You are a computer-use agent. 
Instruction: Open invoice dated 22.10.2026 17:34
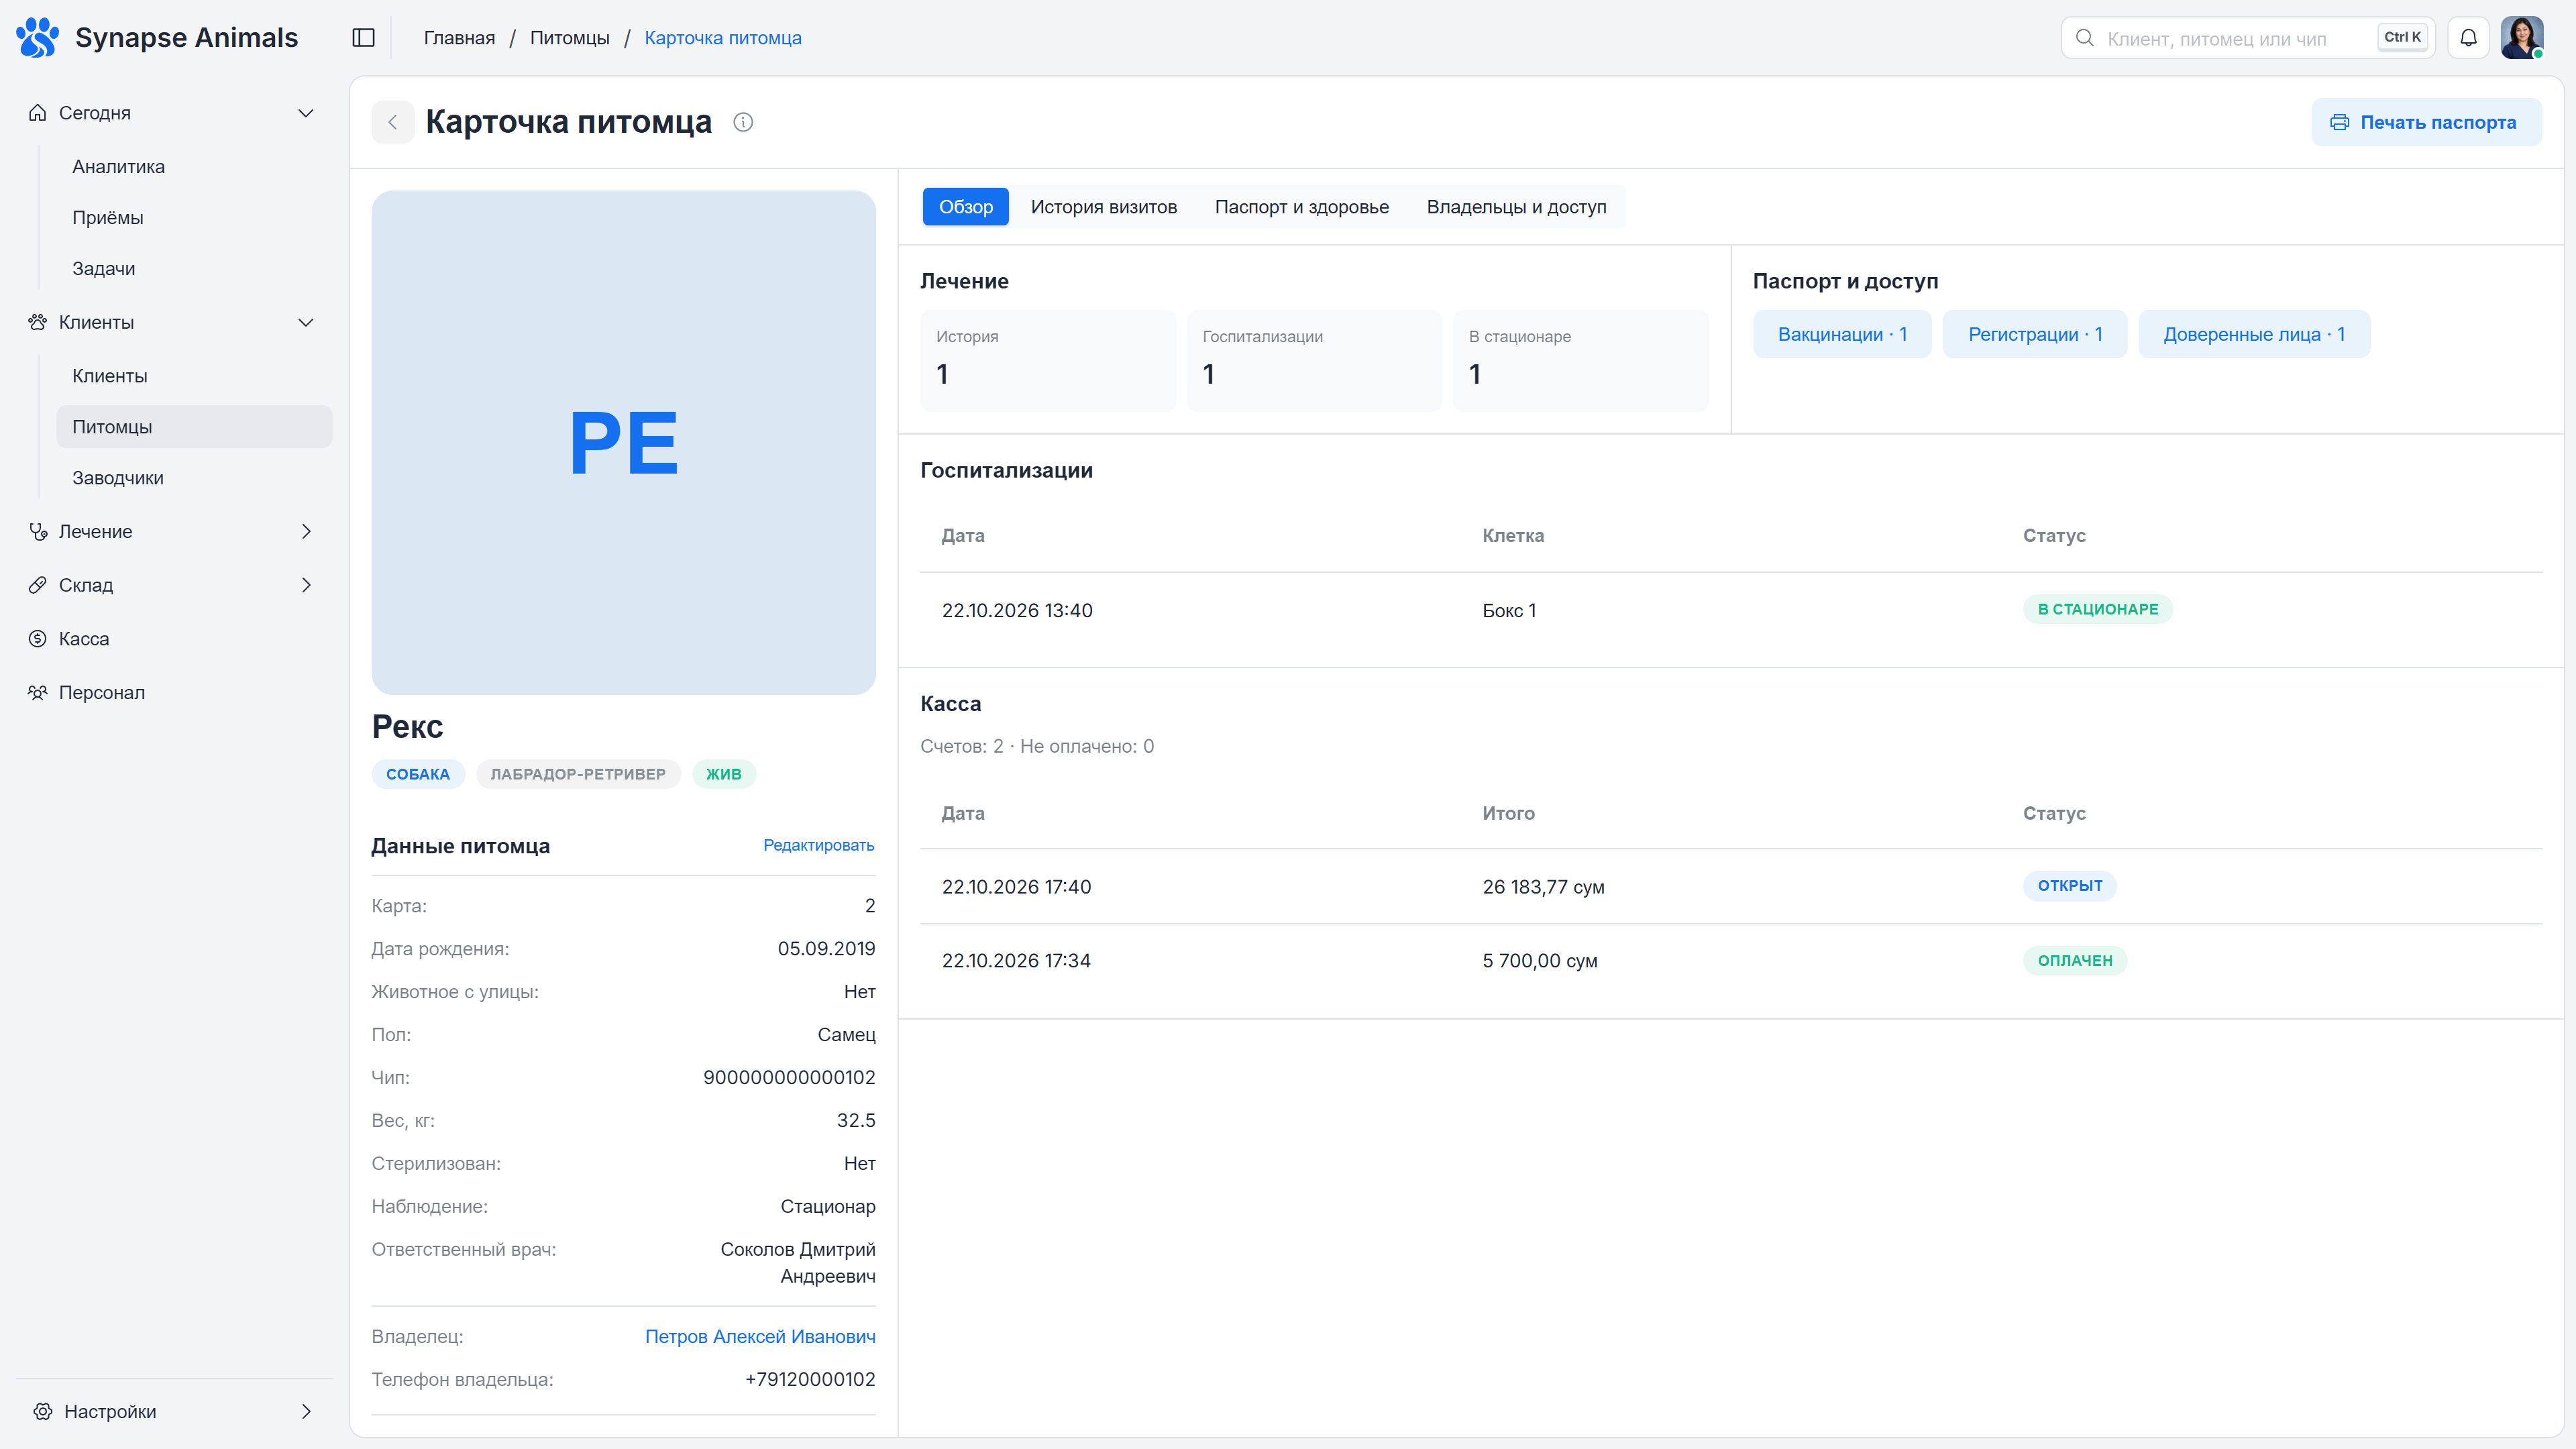point(1731,961)
